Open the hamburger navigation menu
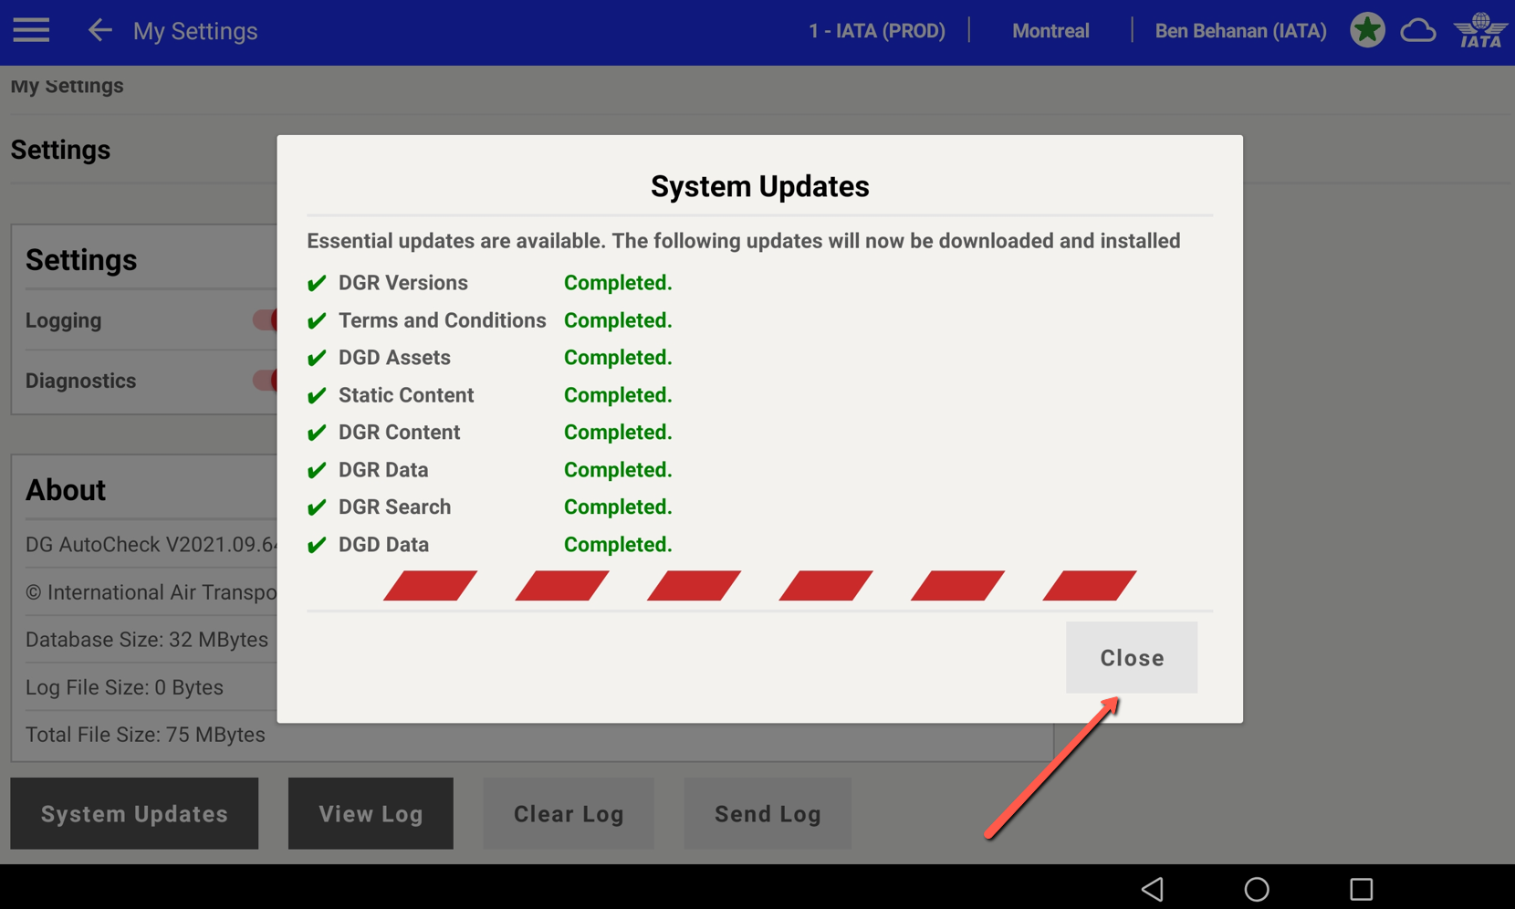 (x=31, y=30)
